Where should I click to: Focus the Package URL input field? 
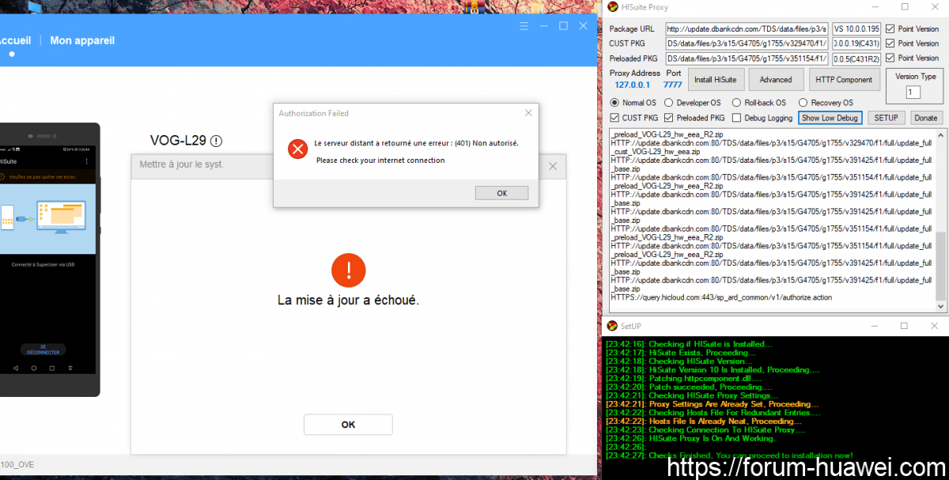[747, 29]
